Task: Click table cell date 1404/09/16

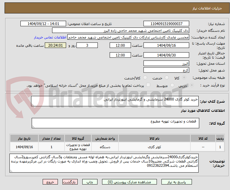Action: pyautogui.click(x=24, y=147)
